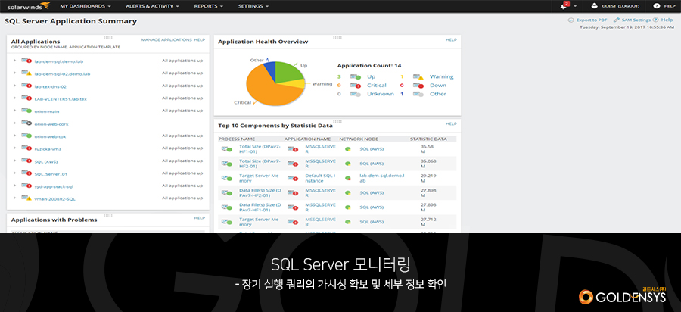Expand the SQL (AWS) node in All Applications
This screenshot has width=681, height=312.
coord(15,161)
